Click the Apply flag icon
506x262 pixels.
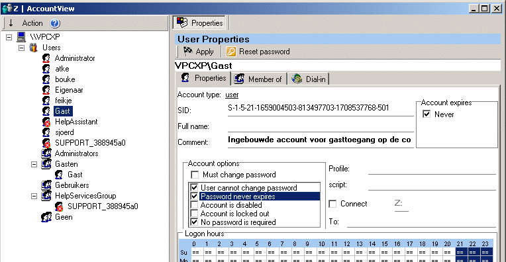188,51
